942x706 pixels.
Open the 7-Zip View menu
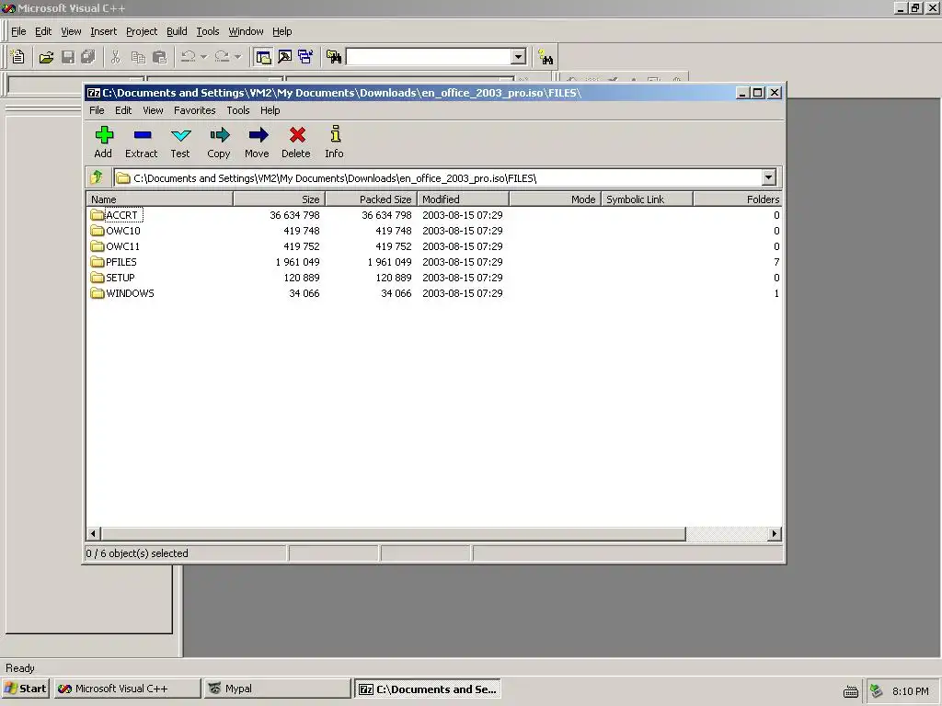click(x=153, y=110)
